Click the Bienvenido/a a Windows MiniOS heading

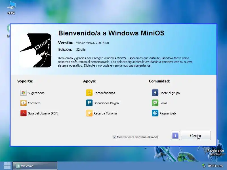coord(111,33)
